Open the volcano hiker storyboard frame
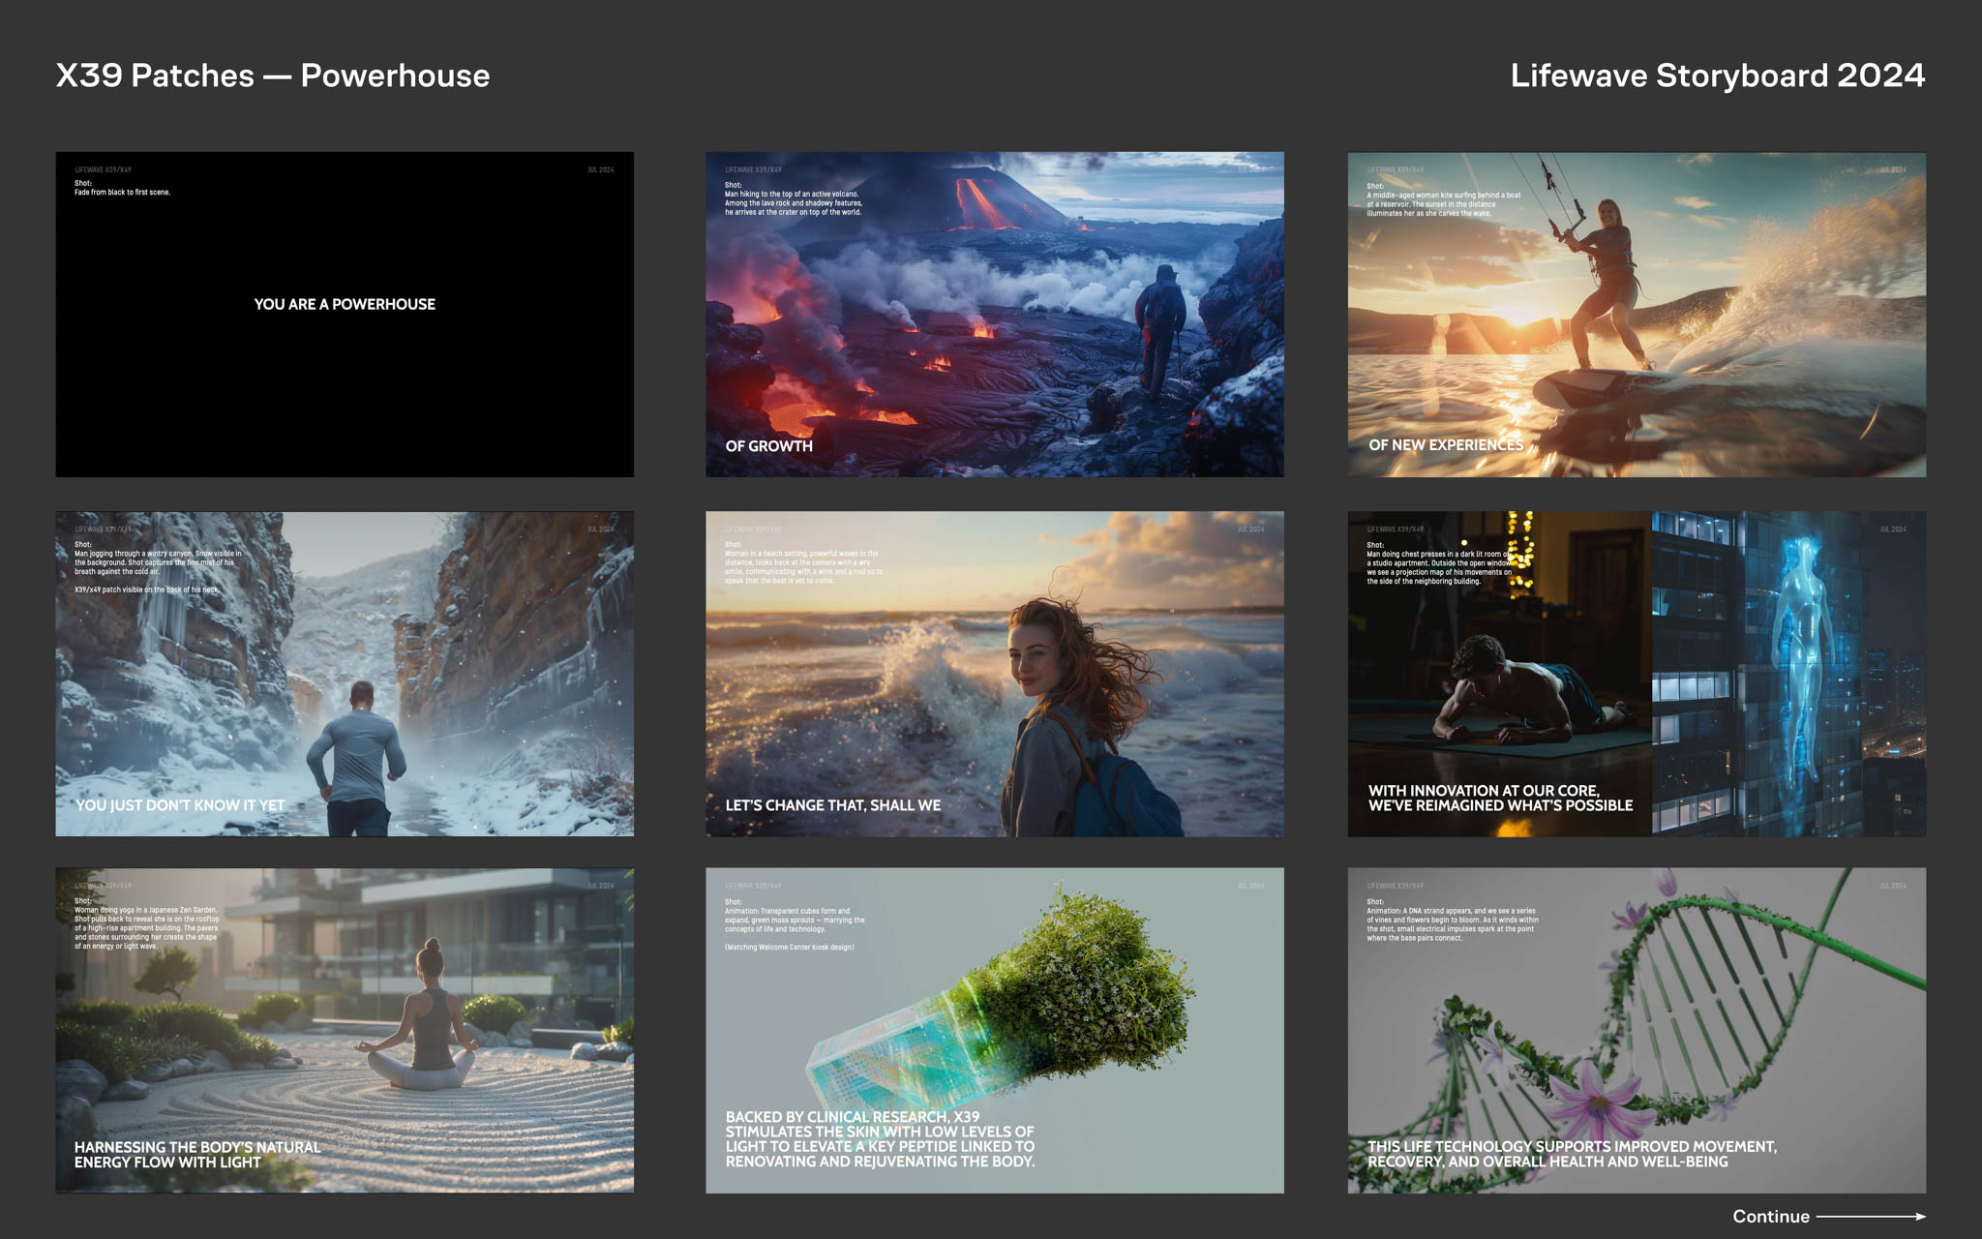Viewport: 1982px width, 1239px height. (994, 314)
